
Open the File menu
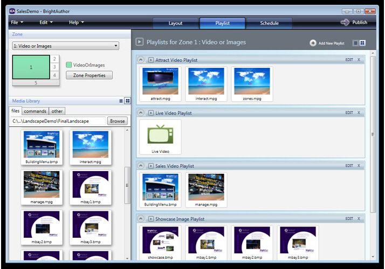(x=17, y=23)
